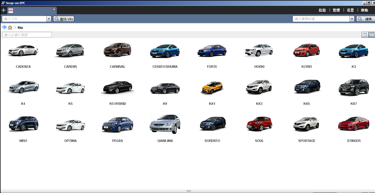Screen dimensions: 375x193
Task: Select the HORKI car thumbnail
Action: coord(259,51)
